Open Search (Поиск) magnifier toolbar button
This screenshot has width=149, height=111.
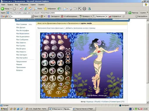pyautogui.click(x=38, y=9)
